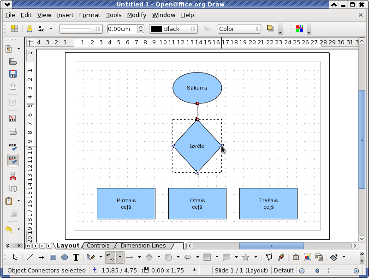Enable Glue Points editing
Viewport: 369px width, 278px height.
point(281,257)
